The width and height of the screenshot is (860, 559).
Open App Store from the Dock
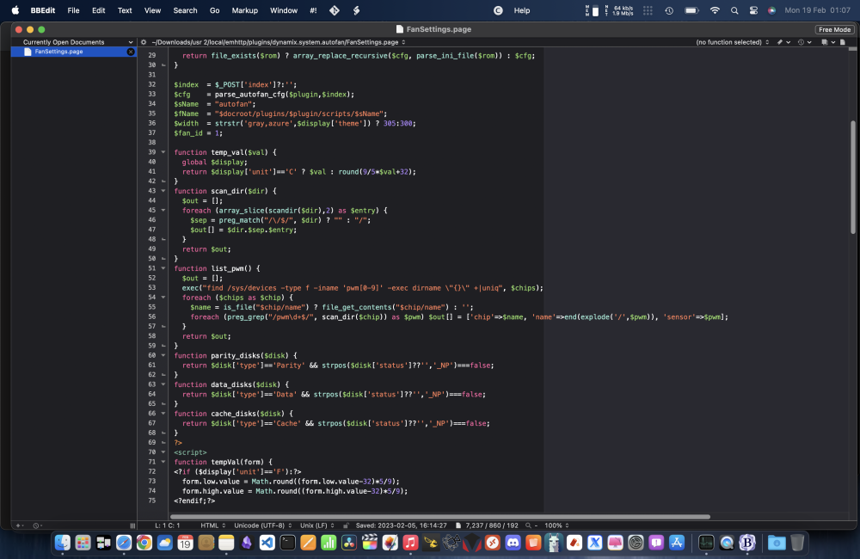677,543
